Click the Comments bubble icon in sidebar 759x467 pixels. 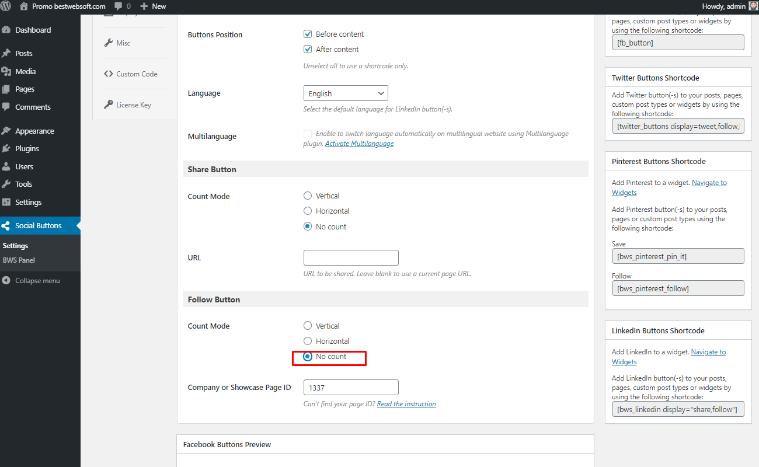pyautogui.click(x=6, y=107)
